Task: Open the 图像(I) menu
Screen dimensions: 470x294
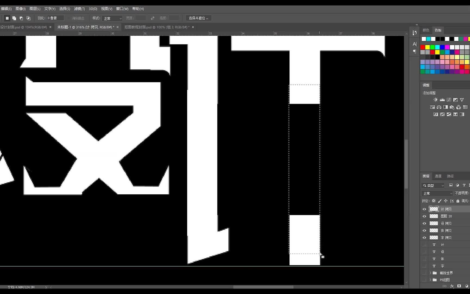Action: (x=20, y=9)
